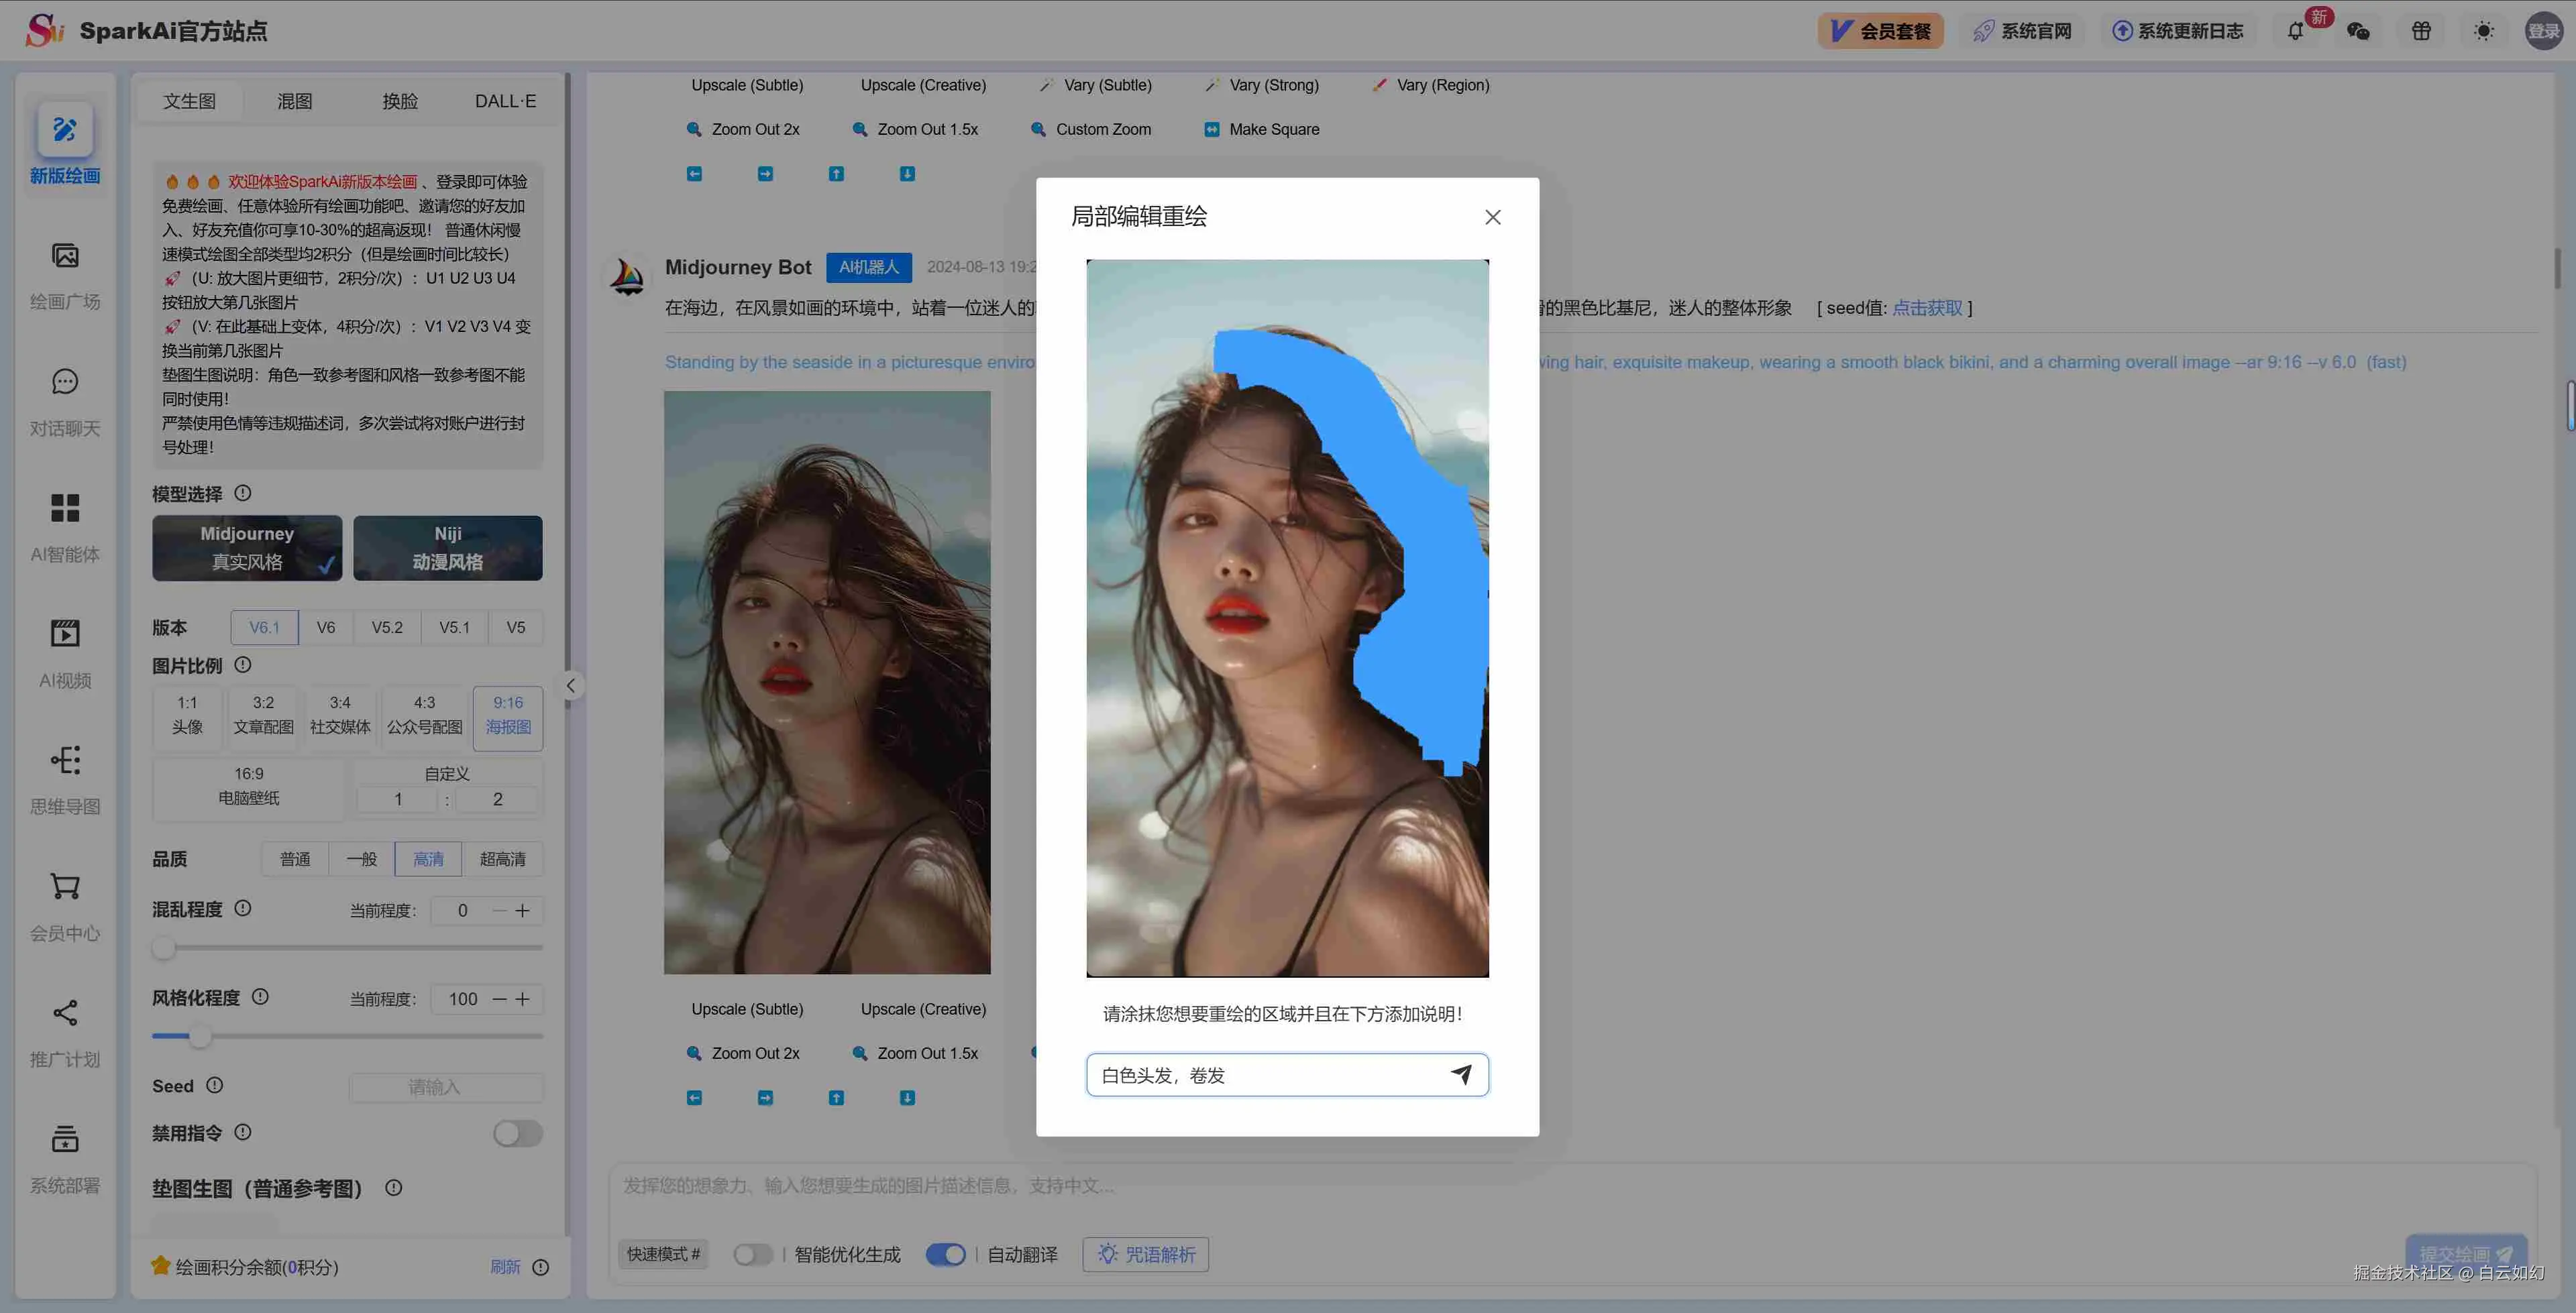Open the 会员套餐 menu item
This screenshot has height=1313, width=2576.
coord(1880,31)
